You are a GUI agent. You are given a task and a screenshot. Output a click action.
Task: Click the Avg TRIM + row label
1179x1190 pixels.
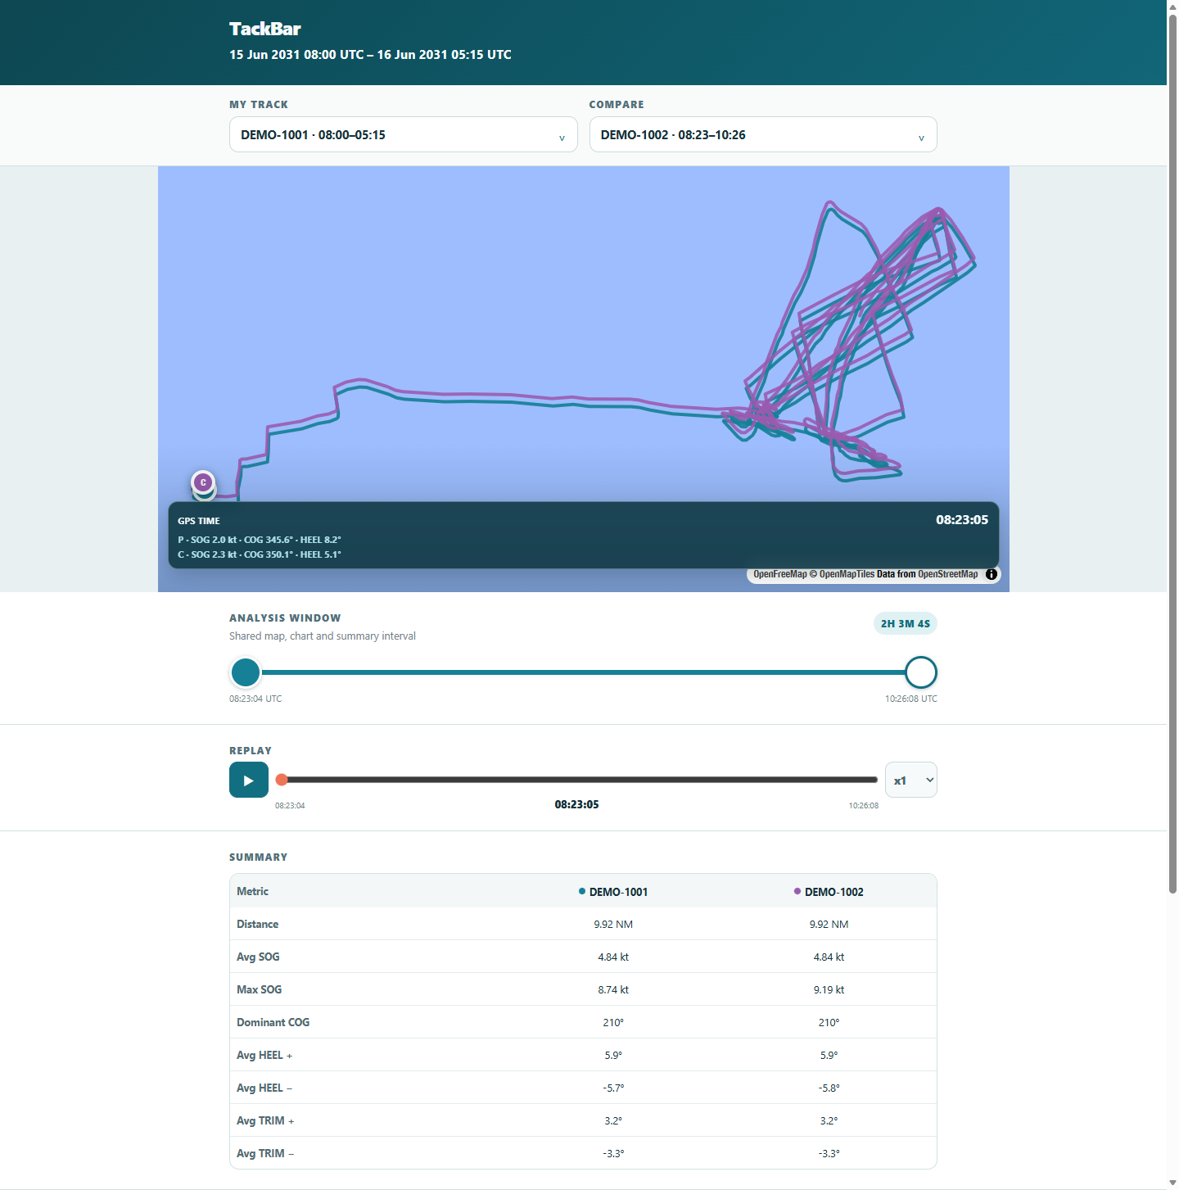(265, 1120)
